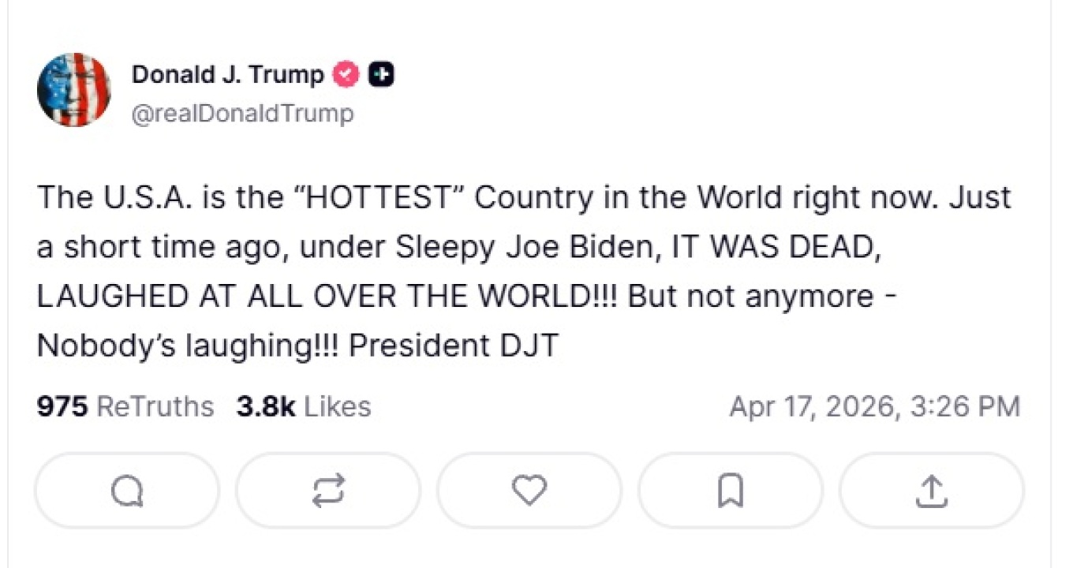Click "LAUGHED AT ALL OVER THE WORLD!!!" text
This screenshot has width=1073, height=568.
[328, 297]
